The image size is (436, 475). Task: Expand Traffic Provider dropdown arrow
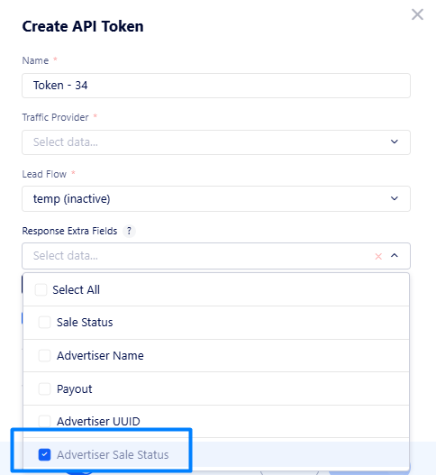(395, 142)
